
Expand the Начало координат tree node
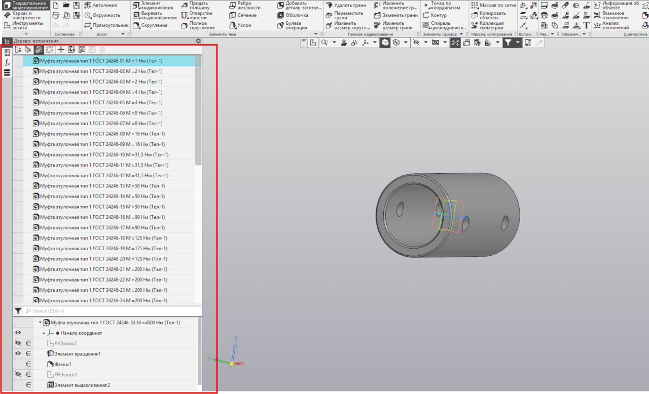click(x=44, y=333)
